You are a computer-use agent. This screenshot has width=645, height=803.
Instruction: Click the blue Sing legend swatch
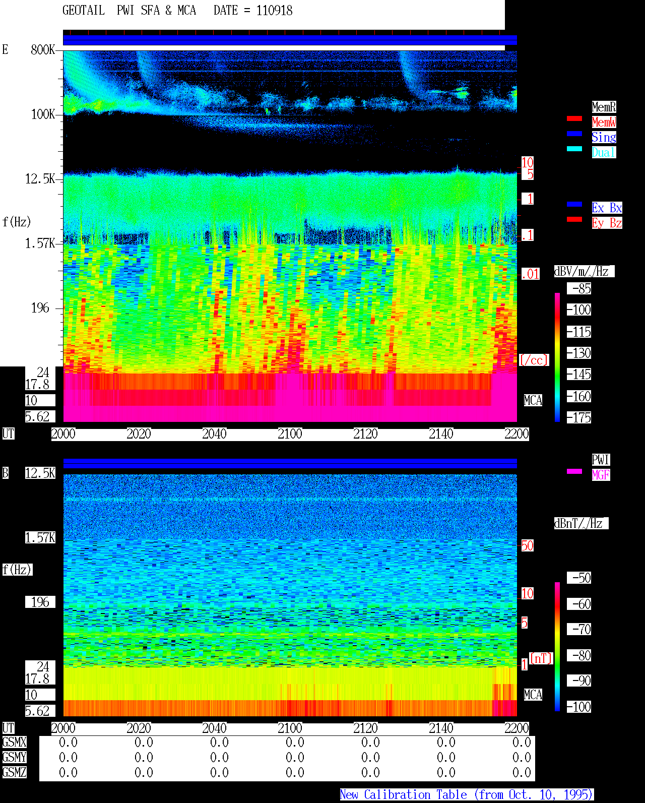tap(574, 134)
